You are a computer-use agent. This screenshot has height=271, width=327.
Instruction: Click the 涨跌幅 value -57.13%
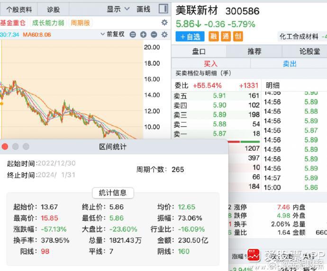pyautogui.click(x=54, y=229)
